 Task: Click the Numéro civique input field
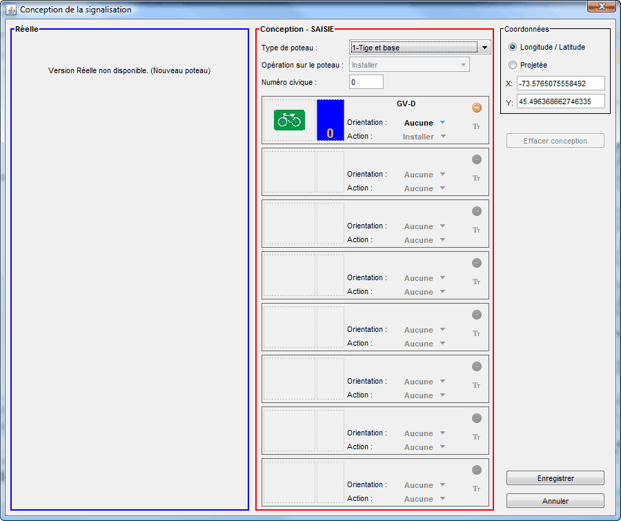point(366,82)
